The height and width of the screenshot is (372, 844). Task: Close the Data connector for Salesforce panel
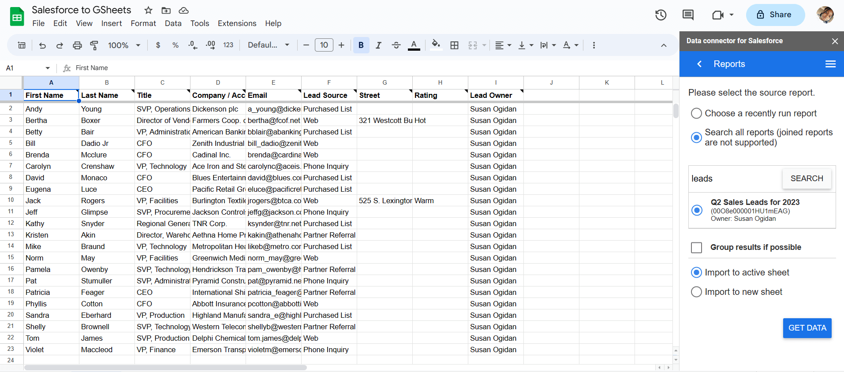pyautogui.click(x=835, y=41)
